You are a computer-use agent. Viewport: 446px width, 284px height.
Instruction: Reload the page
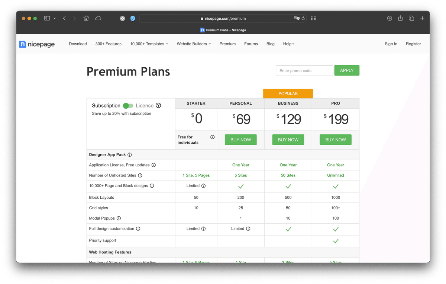pos(303,18)
